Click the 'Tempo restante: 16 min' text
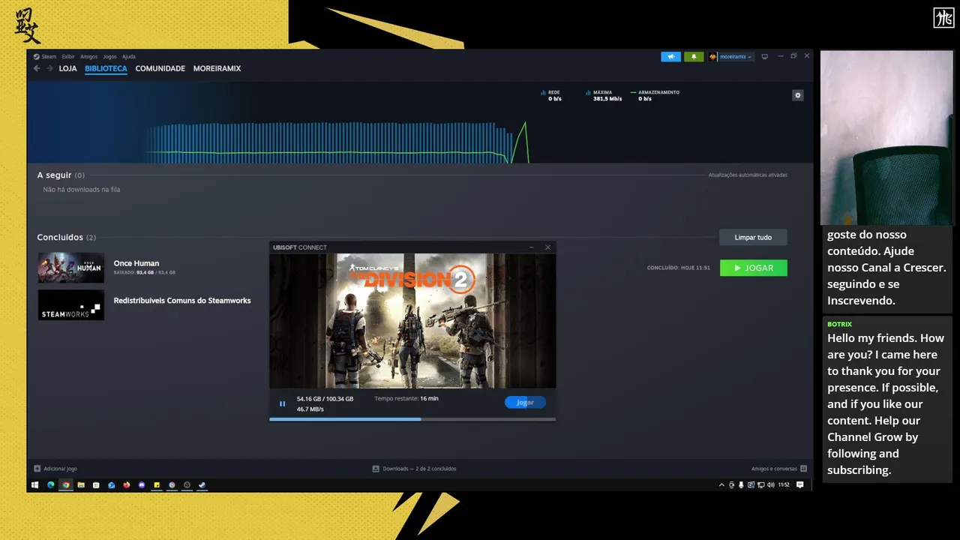This screenshot has width=960, height=540. [406, 398]
